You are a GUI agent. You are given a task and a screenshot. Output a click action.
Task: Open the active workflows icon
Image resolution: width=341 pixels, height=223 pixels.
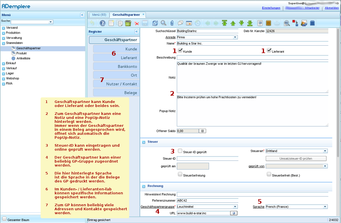point(295,23)
